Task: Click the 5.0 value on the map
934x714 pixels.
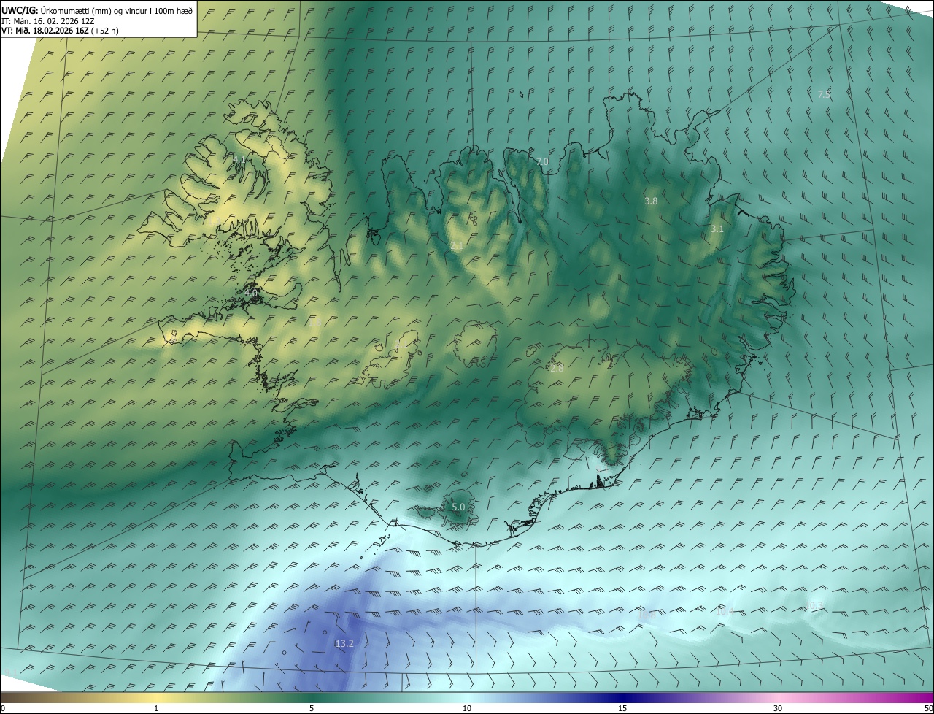Action: (x=458, y=507)
